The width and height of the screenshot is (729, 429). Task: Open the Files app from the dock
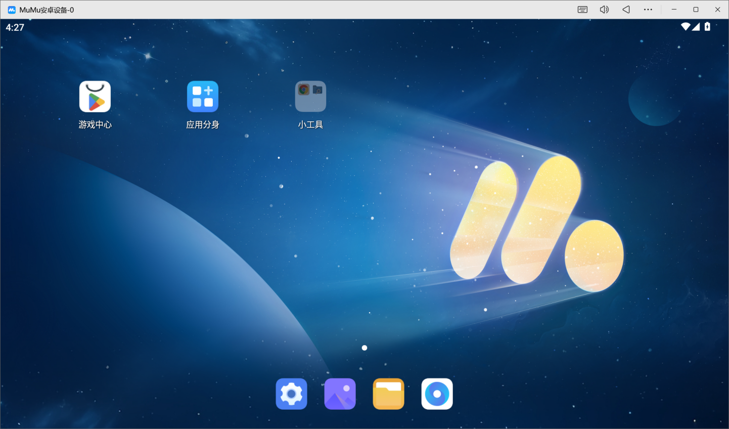click(388, 394)
